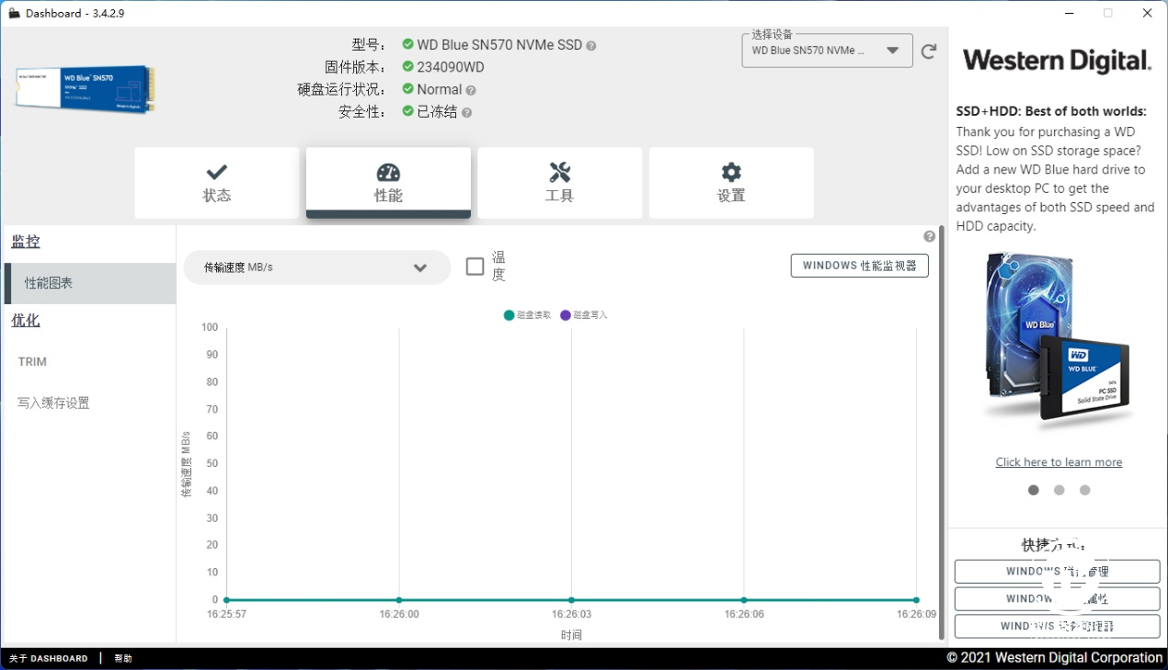Open the 选择设备 device dropdown
Screen dimensions: 1168x670
(827, 51)
